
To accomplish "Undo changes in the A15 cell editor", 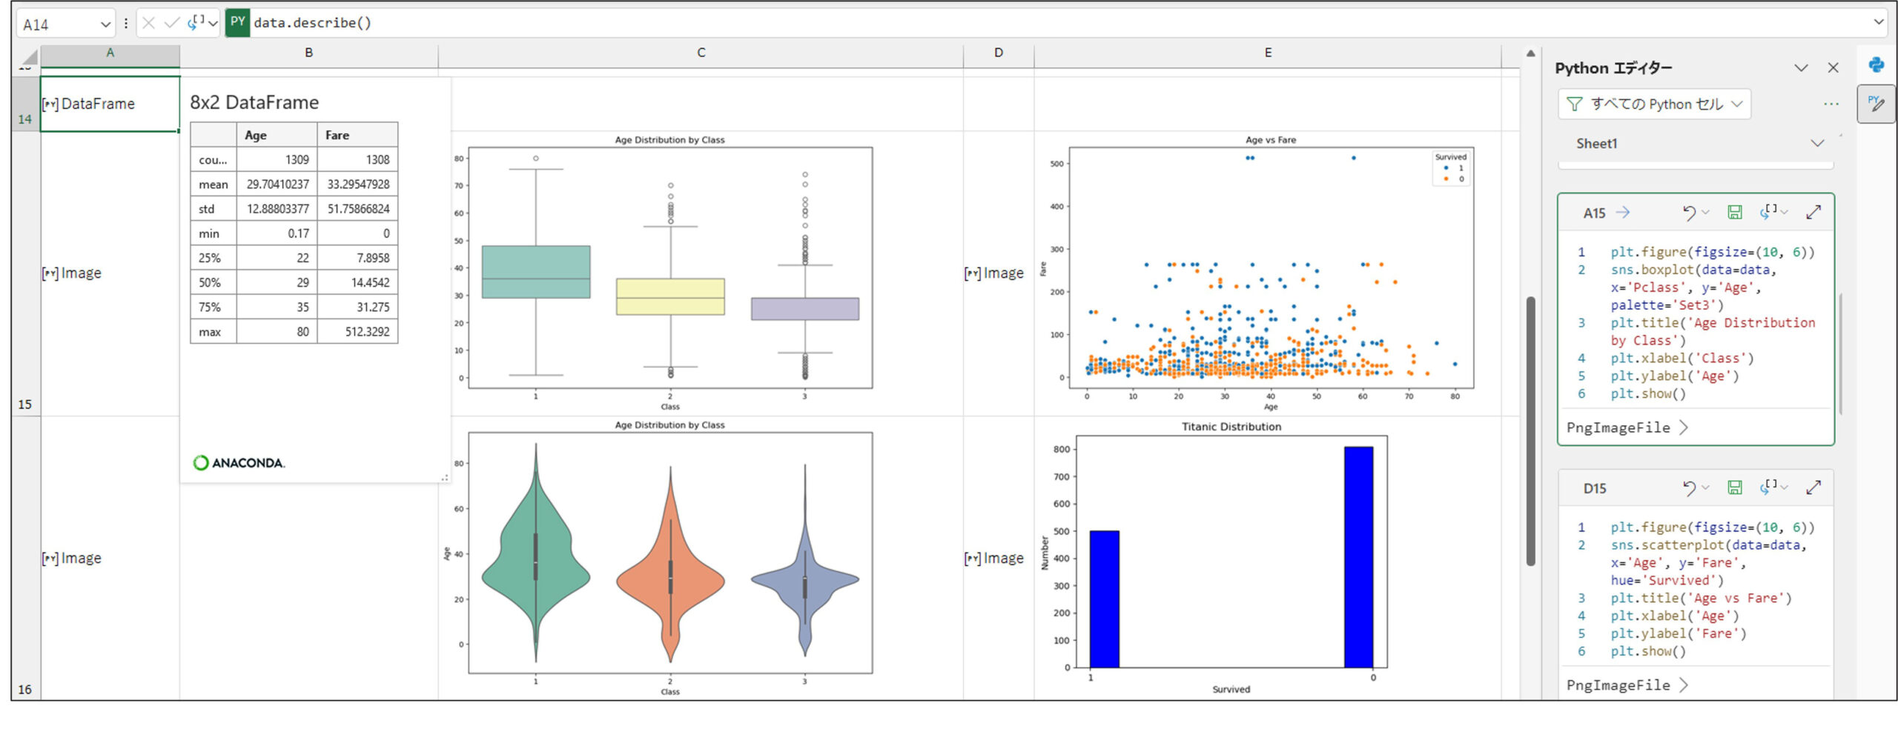I will (1689, 213).
